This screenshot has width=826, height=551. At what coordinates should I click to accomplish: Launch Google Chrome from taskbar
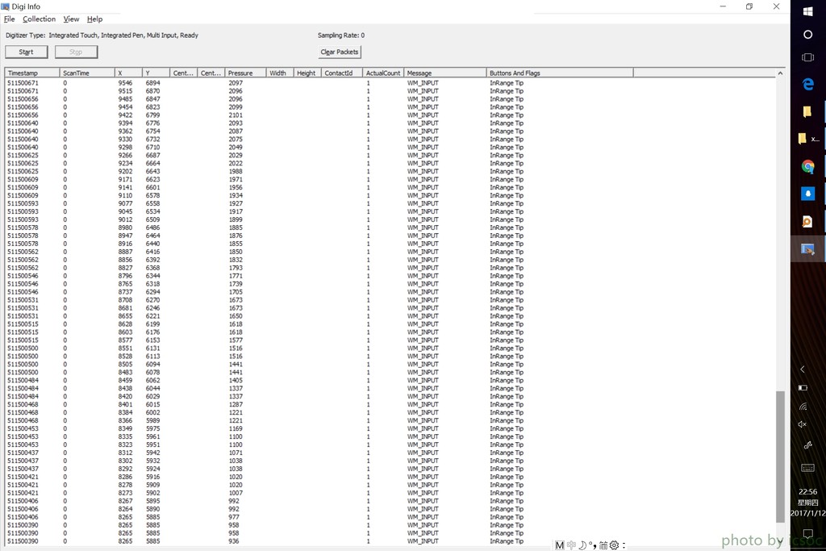tap(807, 166)
